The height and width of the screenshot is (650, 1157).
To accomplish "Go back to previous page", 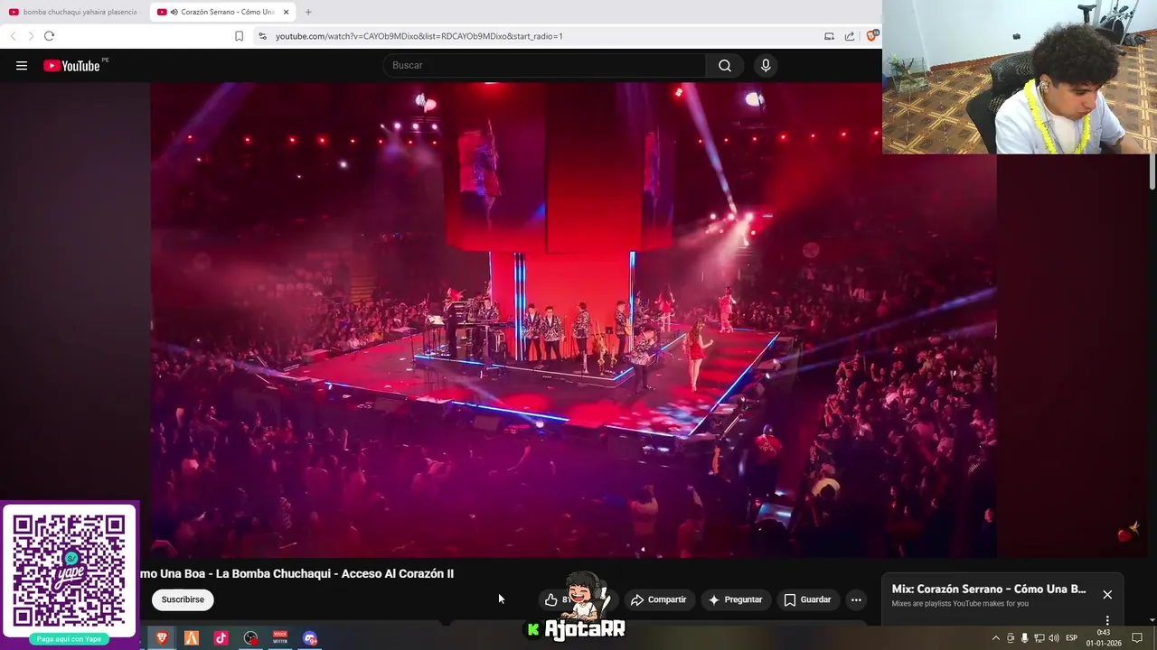I will 13,36.
